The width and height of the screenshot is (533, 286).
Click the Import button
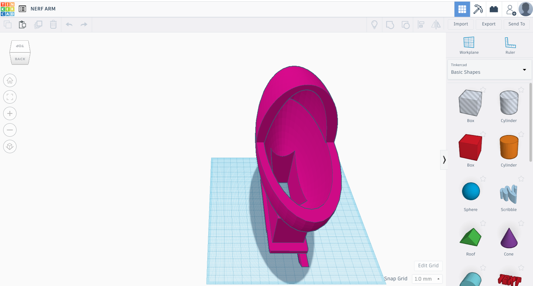click(461, 24)
